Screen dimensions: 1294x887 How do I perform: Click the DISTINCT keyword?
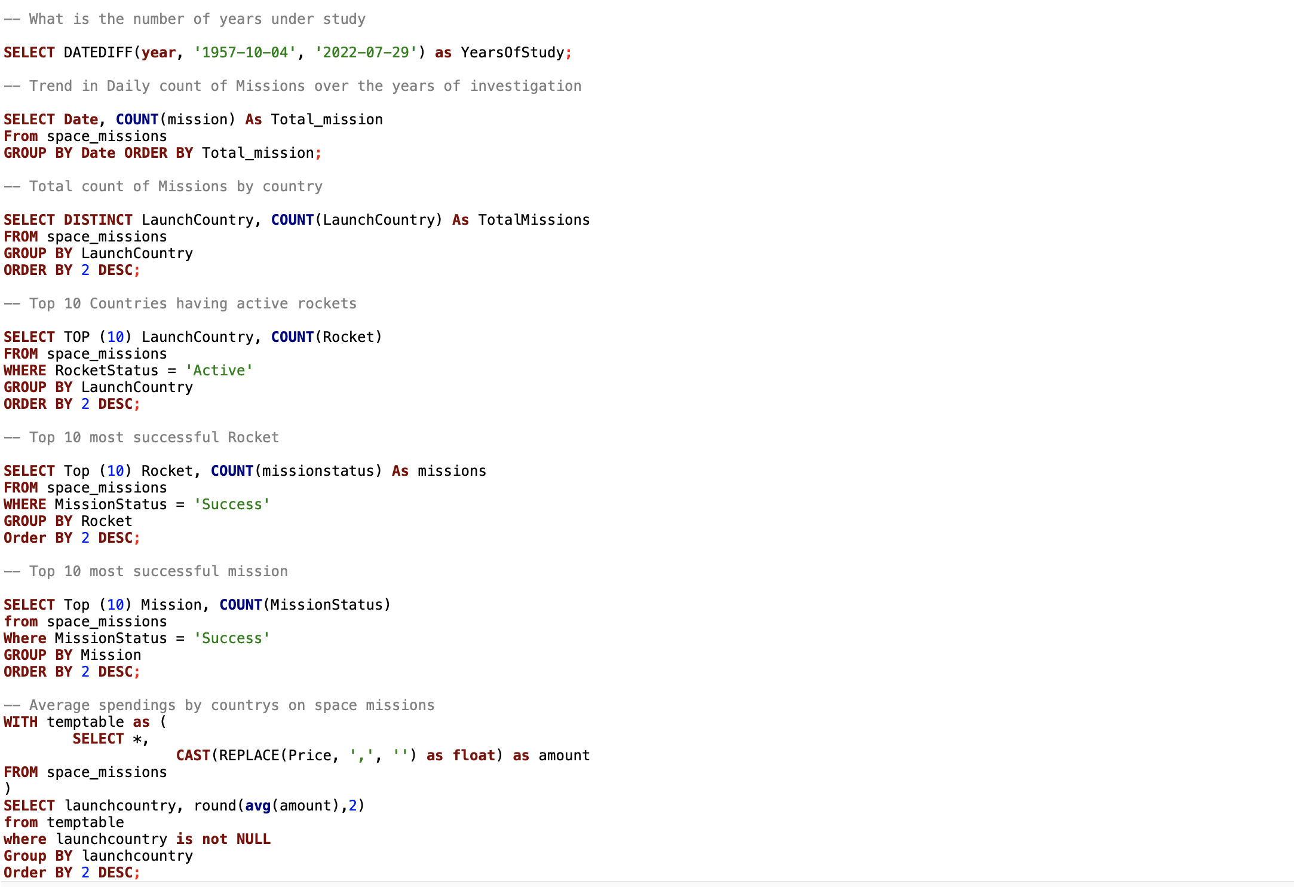click(98, 220)
